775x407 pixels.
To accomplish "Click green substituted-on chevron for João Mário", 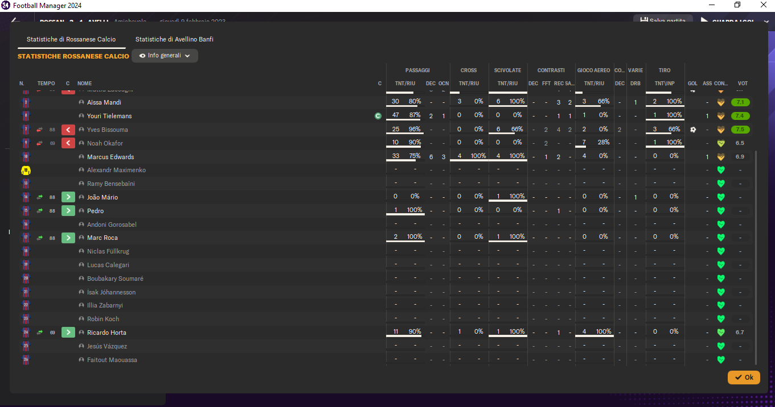I will coord(68,197).
